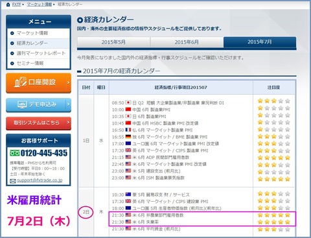Click the arrow chevron on the 取引システムはこちら button

68,123
